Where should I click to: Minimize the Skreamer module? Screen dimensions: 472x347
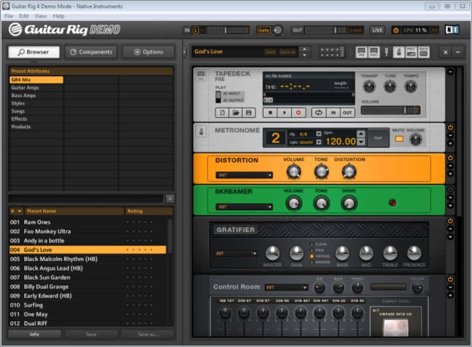pyautogui.click(x=450, y=197)
